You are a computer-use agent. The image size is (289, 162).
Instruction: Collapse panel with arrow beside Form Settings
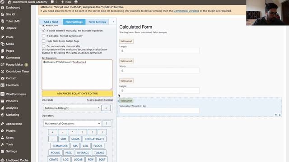(113, 22)
